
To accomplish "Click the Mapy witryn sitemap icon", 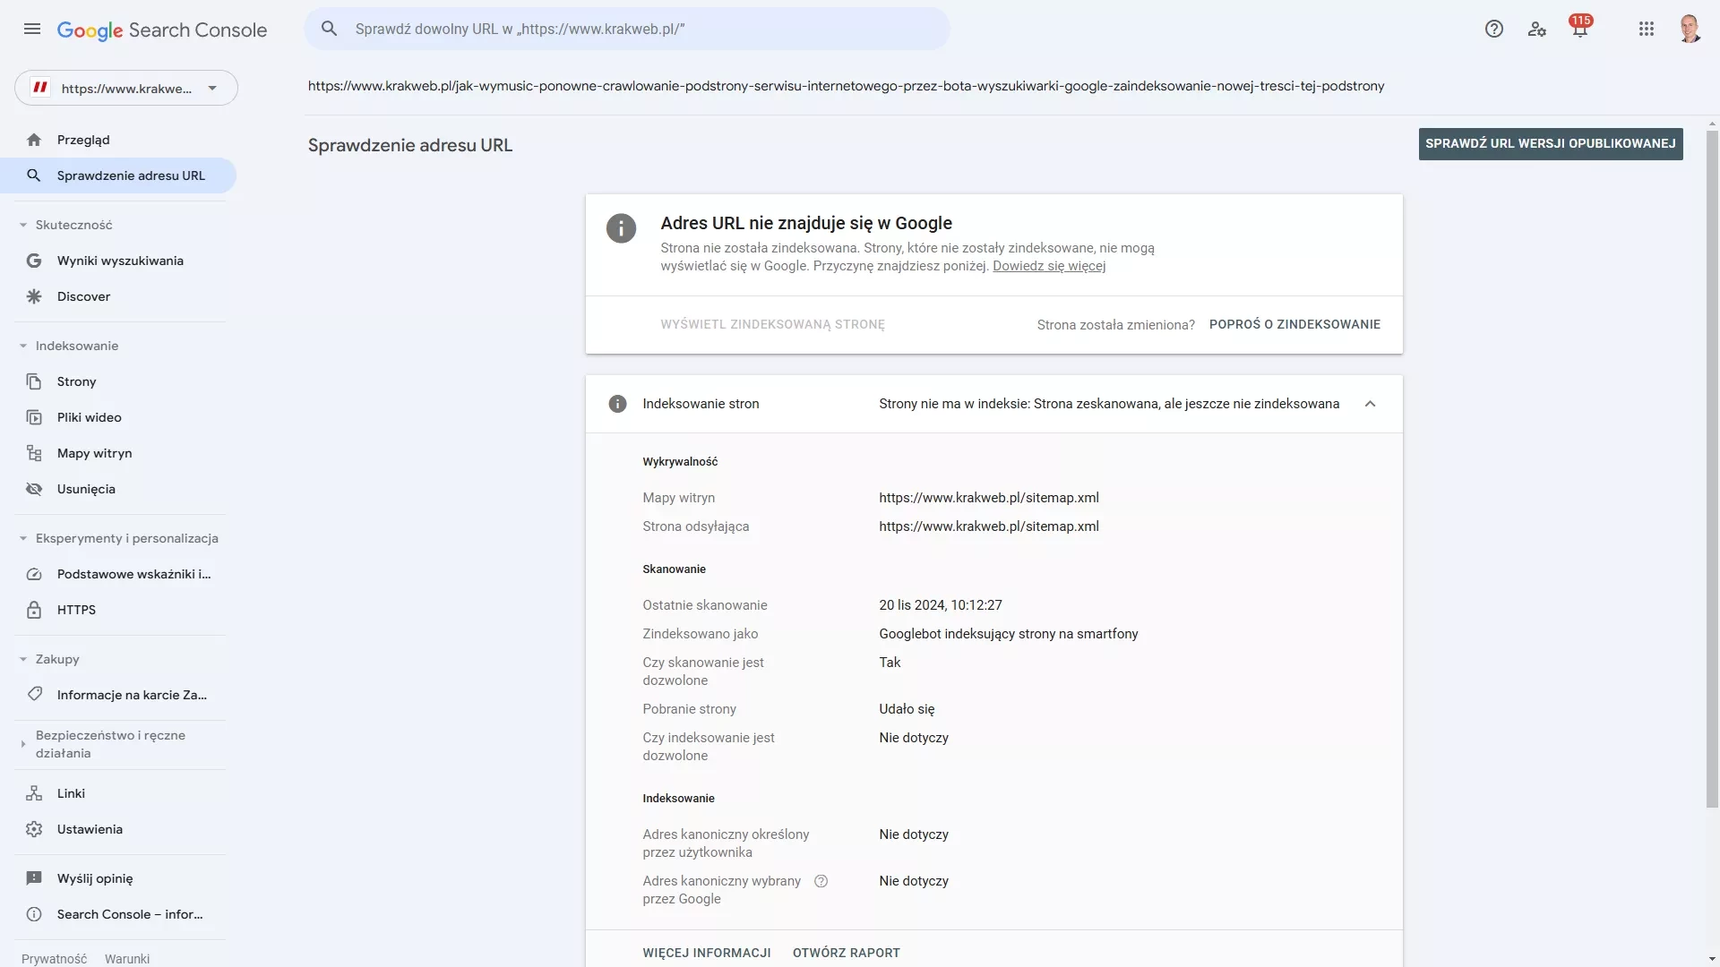I will [x=34, y=453].
